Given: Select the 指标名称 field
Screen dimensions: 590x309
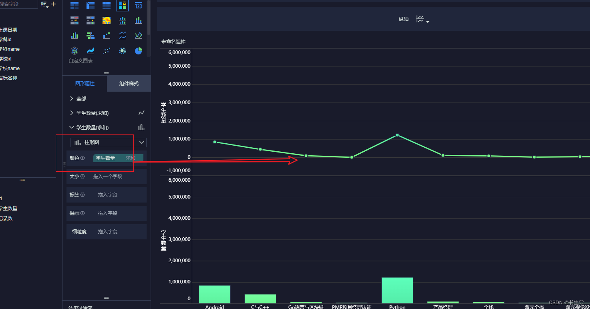Looking at the screenshot, I should (8, 78).
